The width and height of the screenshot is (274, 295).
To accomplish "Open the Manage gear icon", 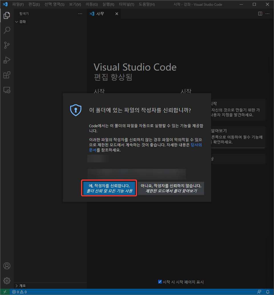I will [x=7, y=280].
